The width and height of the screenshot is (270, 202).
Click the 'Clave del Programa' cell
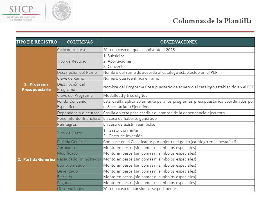[x=80, y=95]
